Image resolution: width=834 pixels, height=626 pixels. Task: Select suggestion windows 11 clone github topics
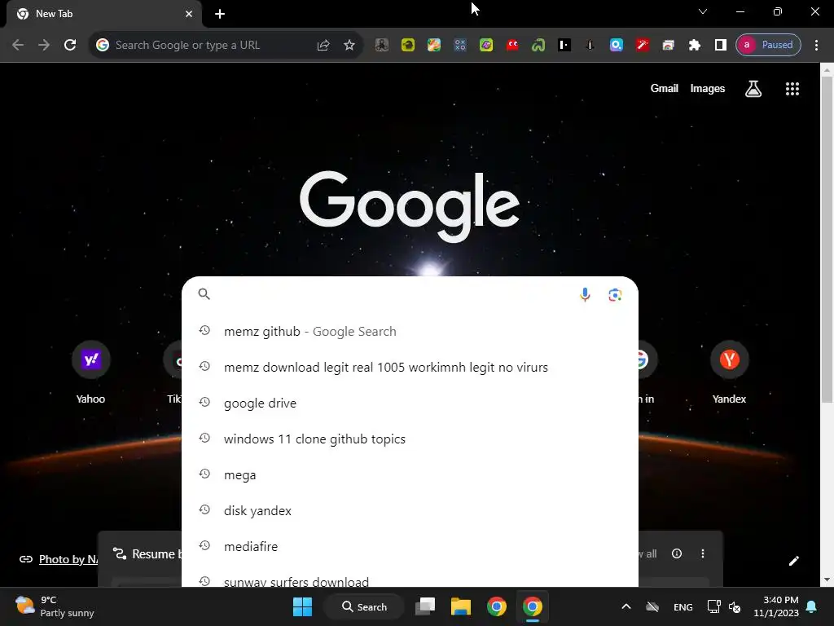tap(410, 439)
